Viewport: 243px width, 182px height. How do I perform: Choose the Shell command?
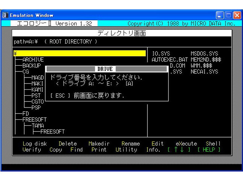click(x=213, y=144)
